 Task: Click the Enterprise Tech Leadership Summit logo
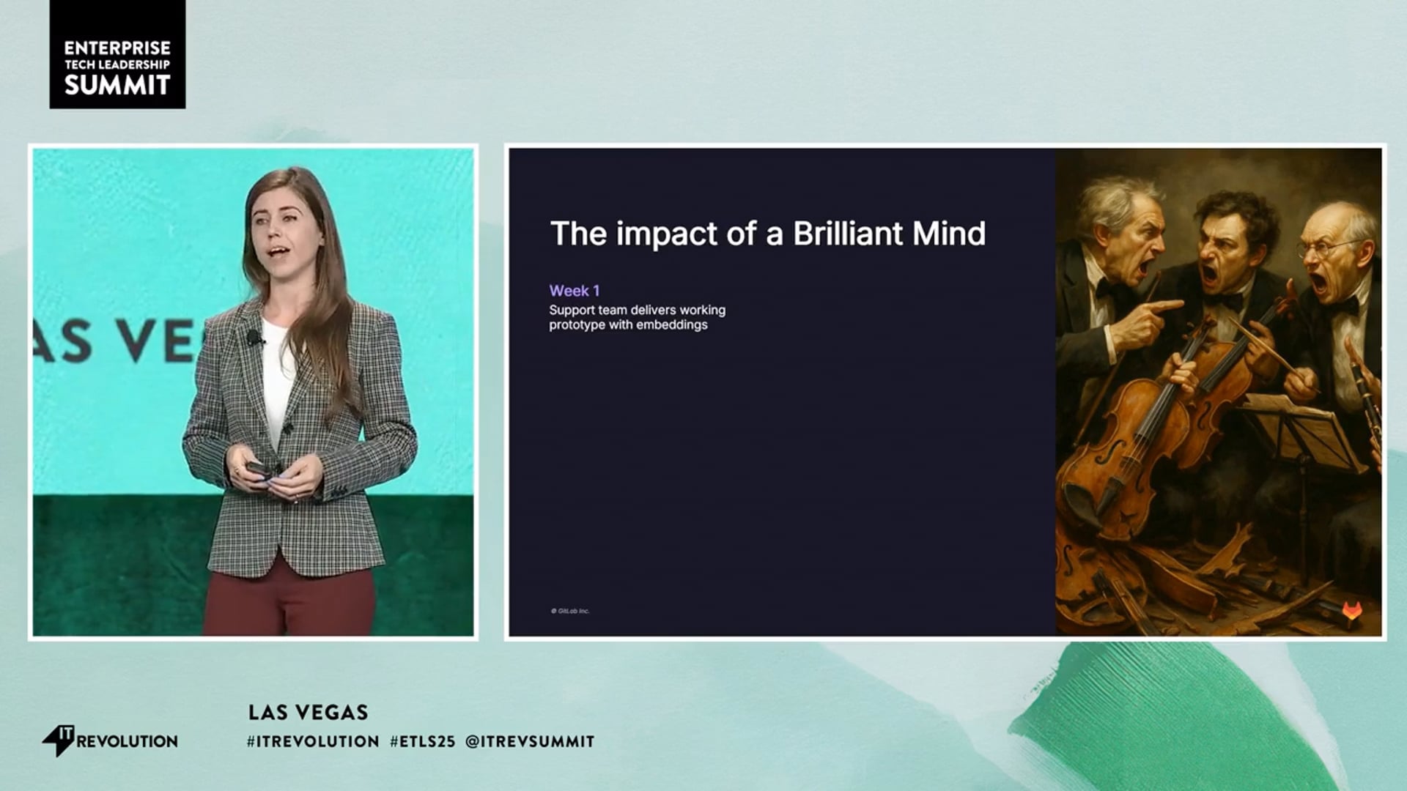click(x=117, y=55)
